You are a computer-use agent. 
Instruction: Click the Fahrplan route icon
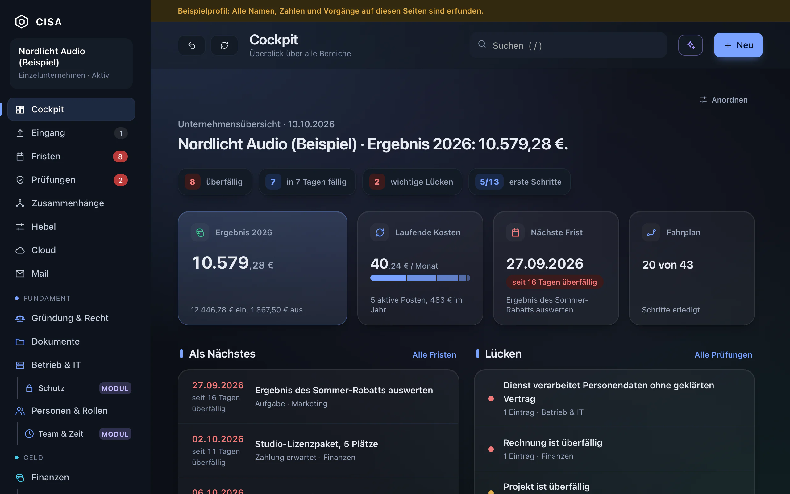tap(651, 232)
